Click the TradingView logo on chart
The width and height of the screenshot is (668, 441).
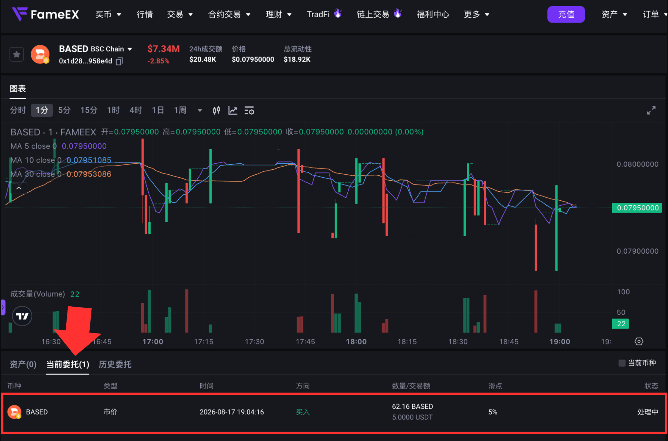(x=22, y=316)
